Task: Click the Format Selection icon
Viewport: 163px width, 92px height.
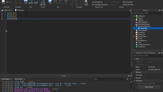Action: 43,1
